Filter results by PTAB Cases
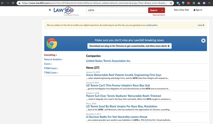 (51, 68)
